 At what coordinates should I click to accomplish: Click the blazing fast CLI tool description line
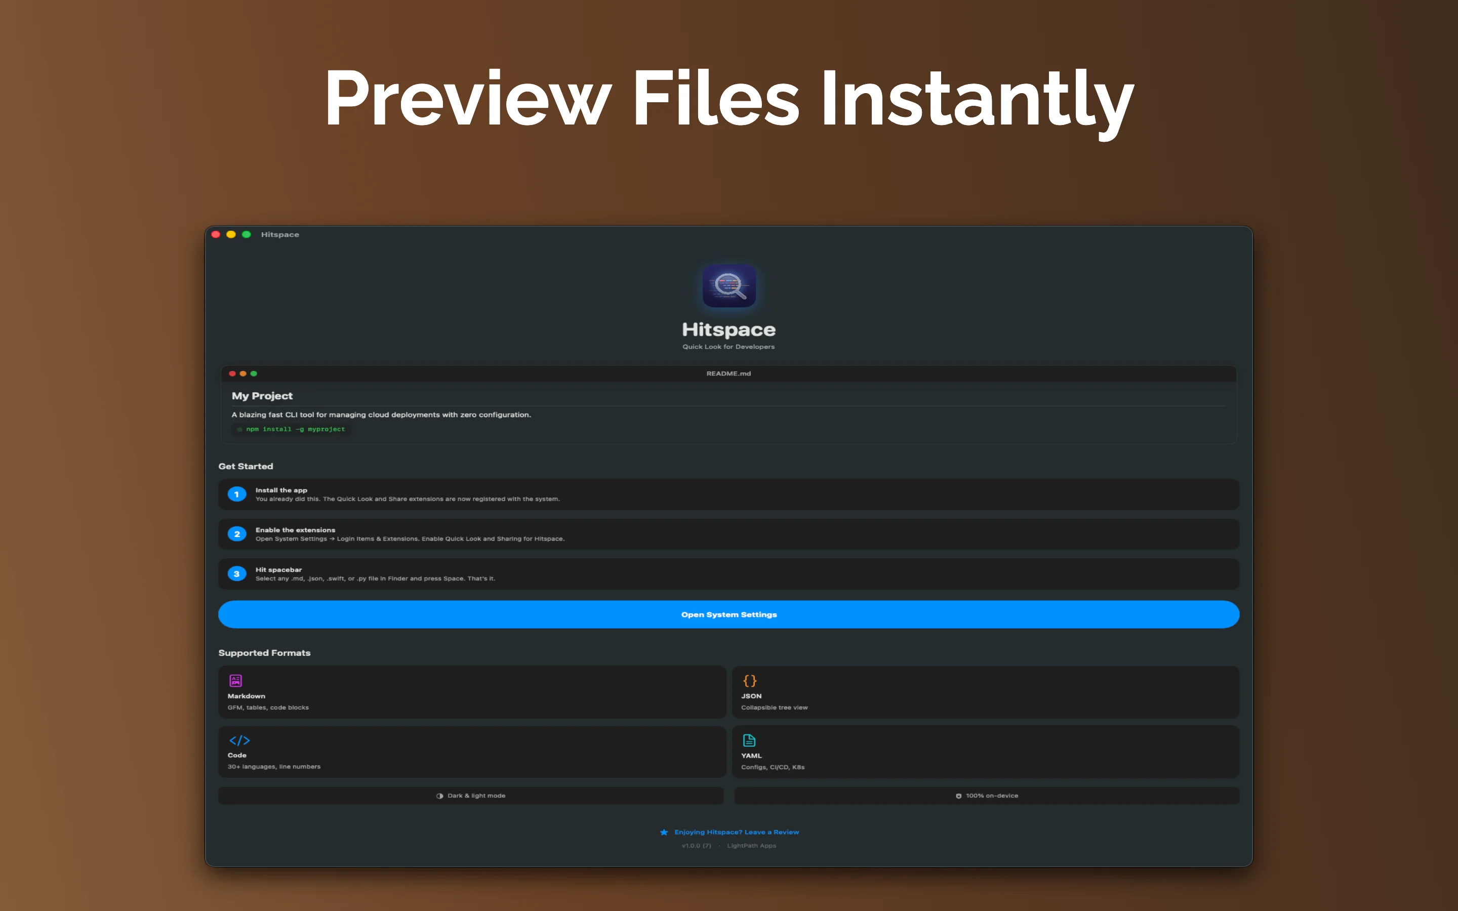[x=381, y=415]
